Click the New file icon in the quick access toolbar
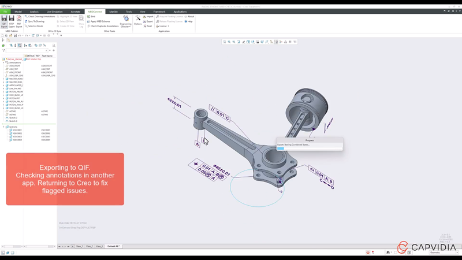 (x=2, y=35)
